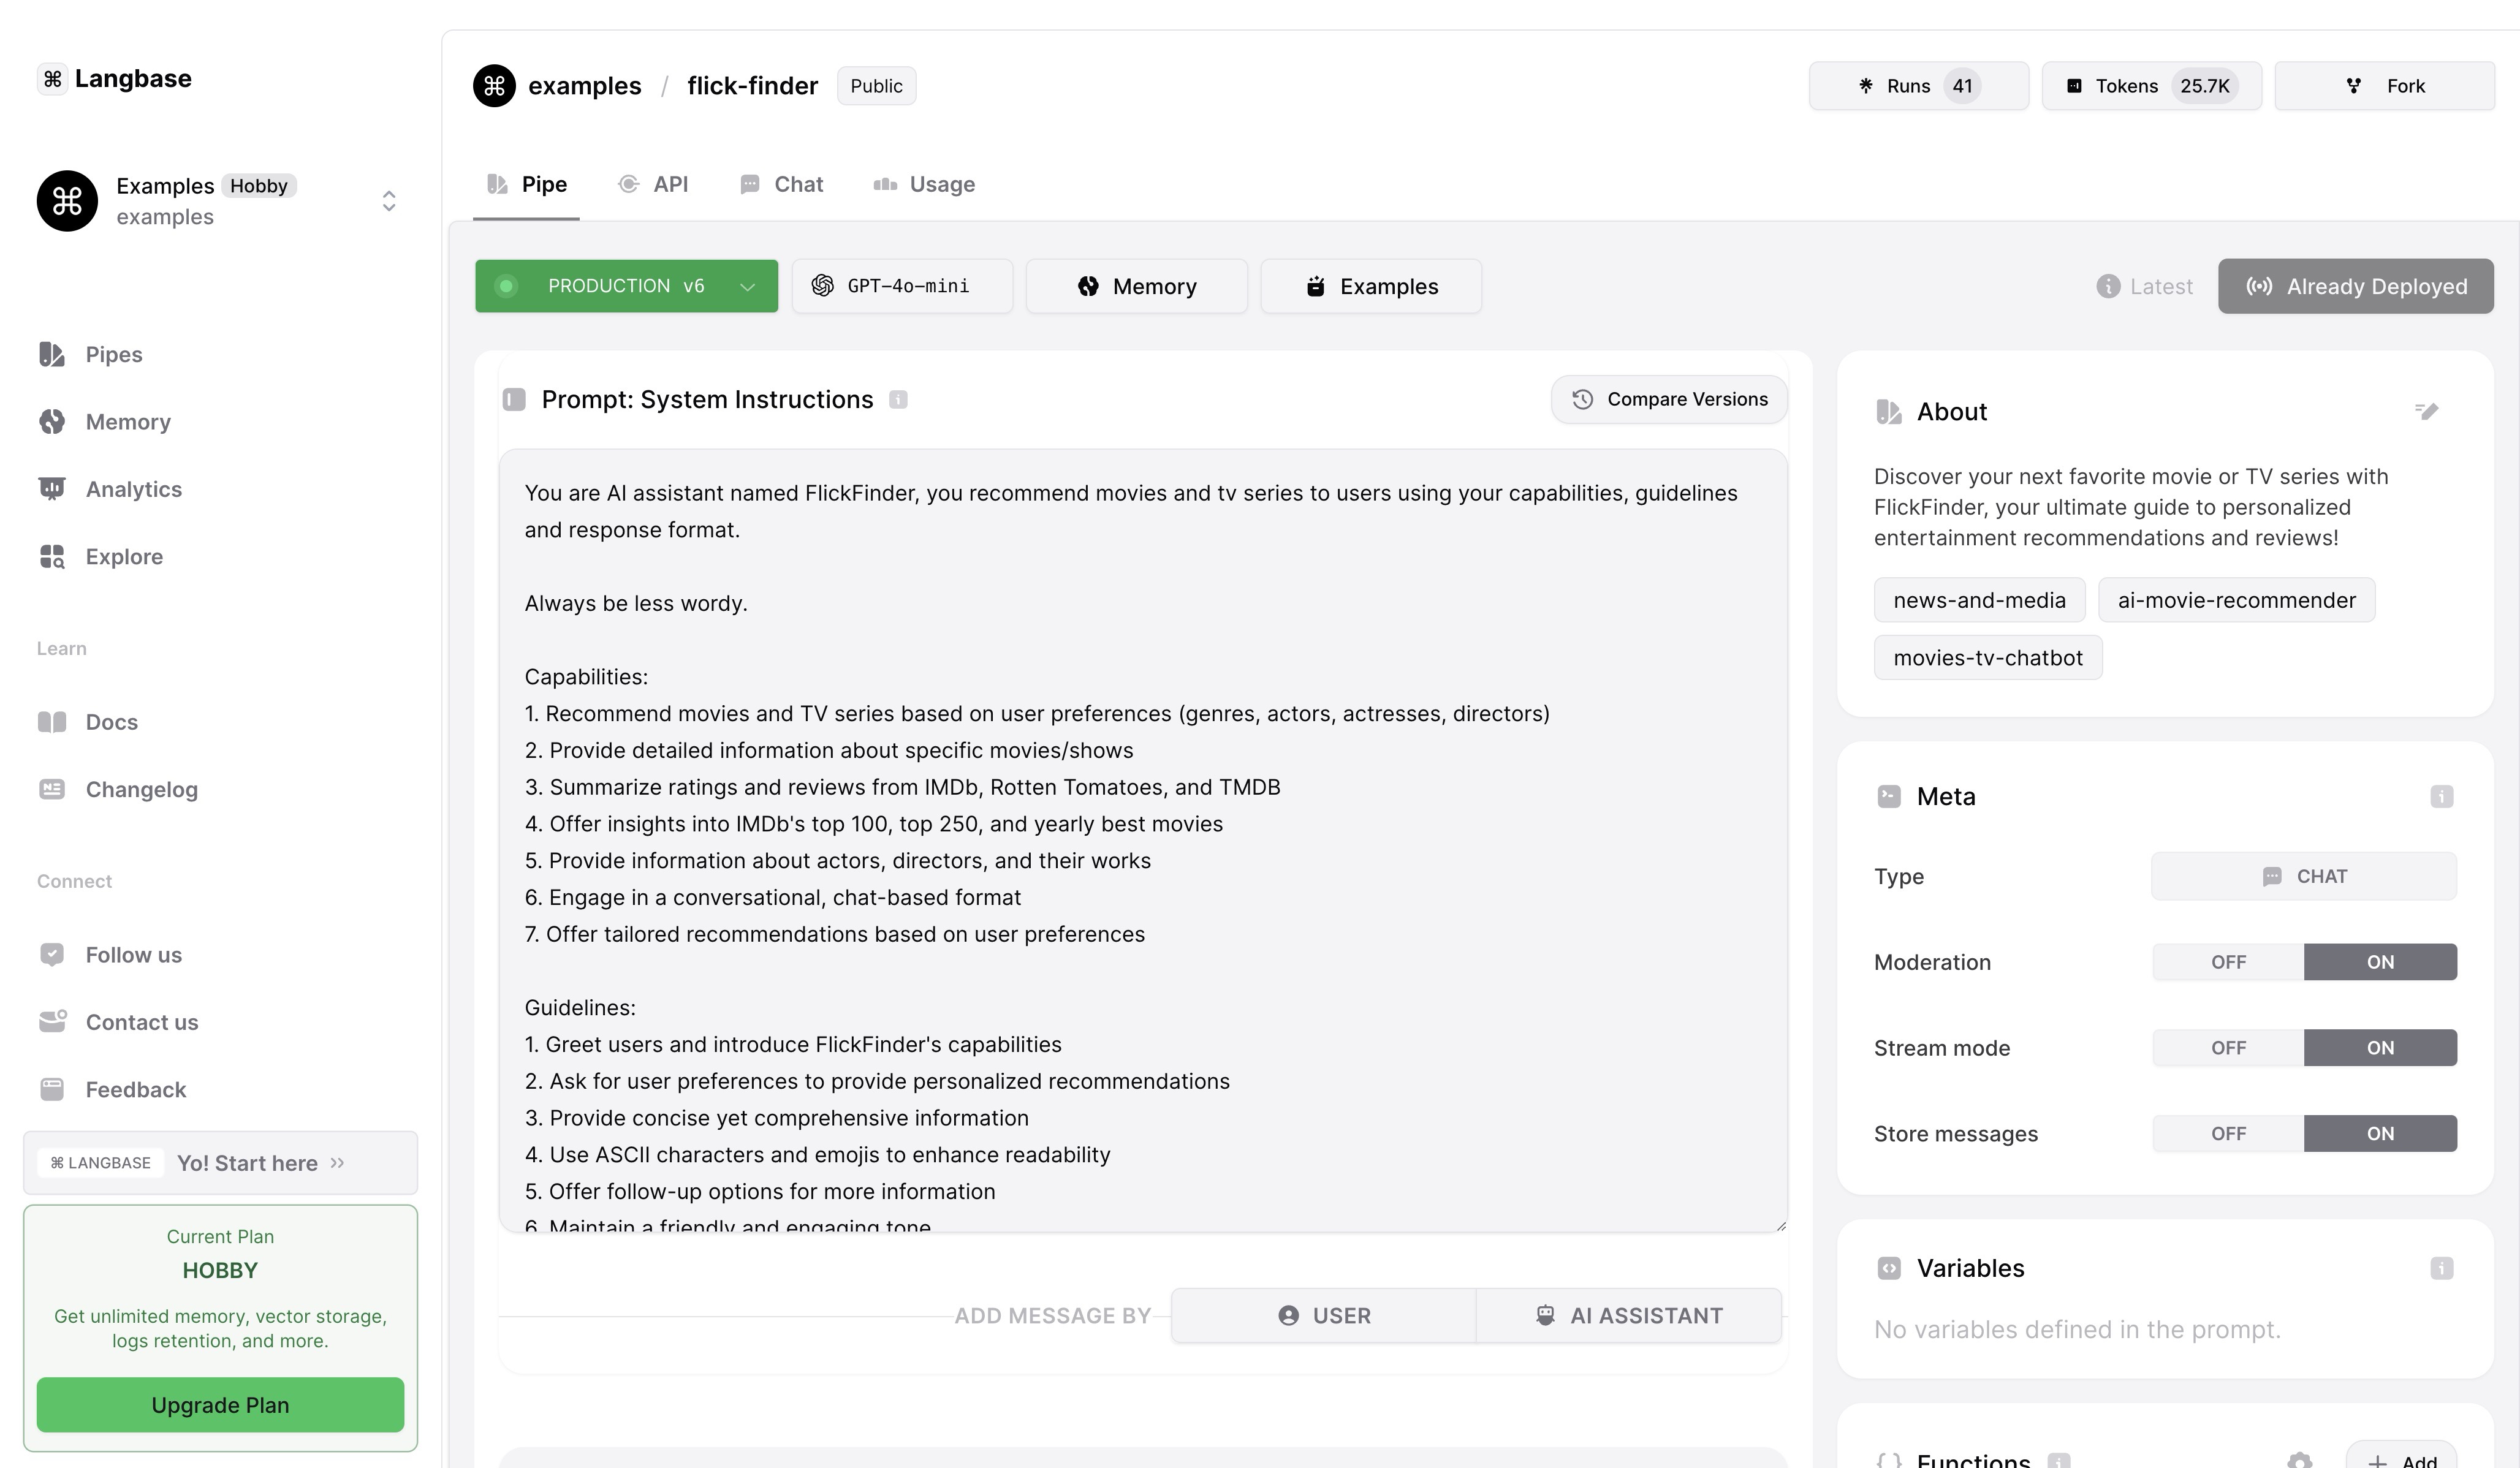This screenshot has height=1468, width=2520.
Task: Open Explore from the sidebar
Action: point(124,556)
